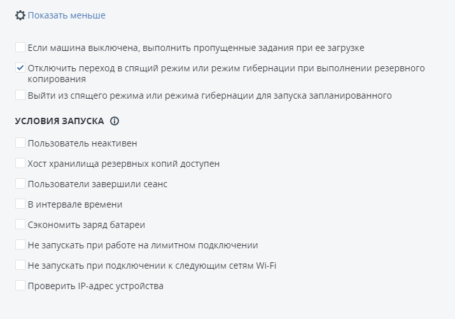
Task: Click the Условия запуска section heading
Action: [x=59, y=121]
